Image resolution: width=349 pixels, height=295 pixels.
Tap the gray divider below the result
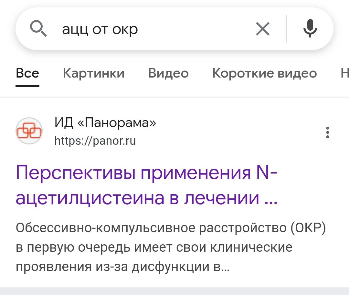tap(174, 291)
